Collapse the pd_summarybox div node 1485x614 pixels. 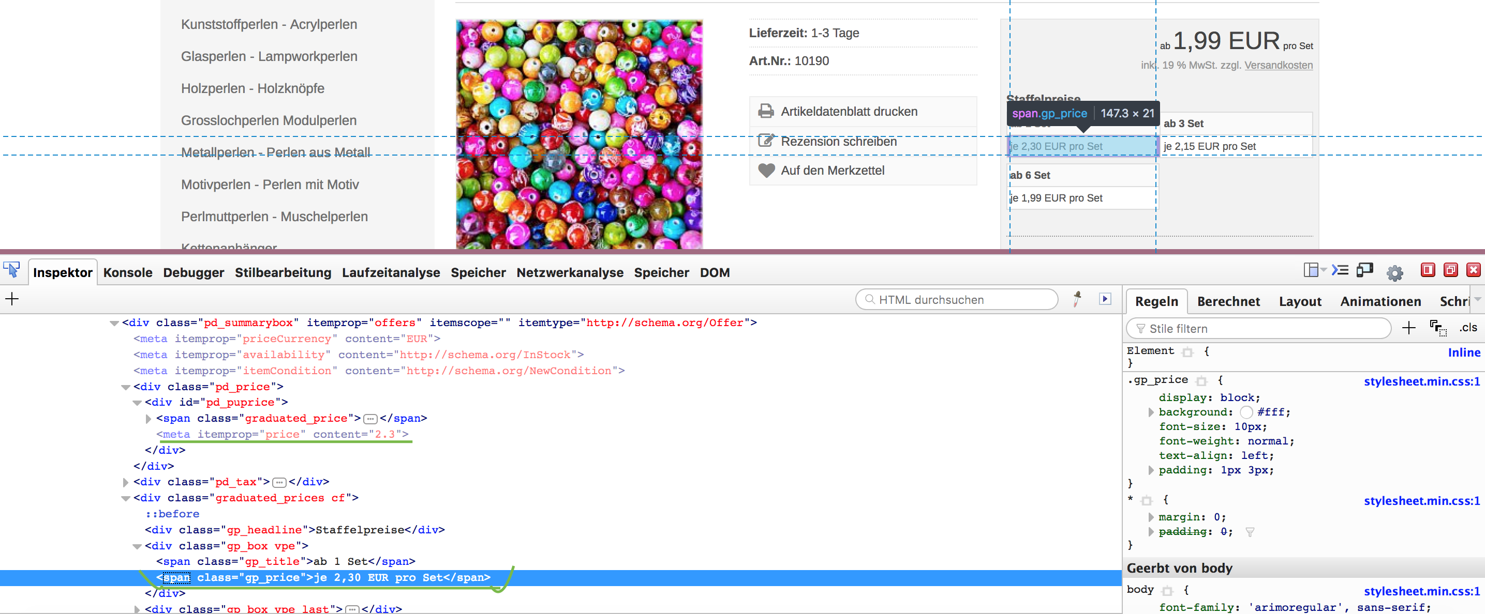click(x=114, y=323)
